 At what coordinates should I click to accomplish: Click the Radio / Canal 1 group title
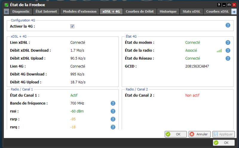[x=22, y=89]
